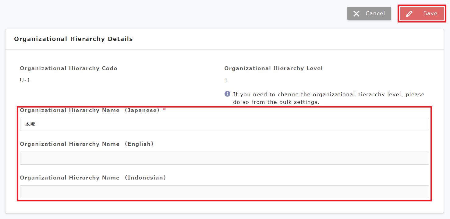Click the Hierarchy Name (English) label
Screen dimensions: 450x219
[x=87, y=144]
